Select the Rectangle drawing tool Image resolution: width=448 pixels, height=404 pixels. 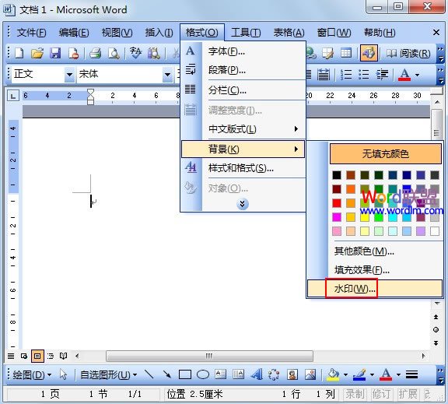click(x=185, y=374)
